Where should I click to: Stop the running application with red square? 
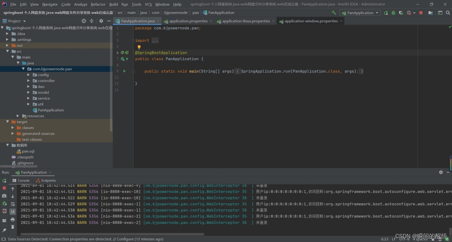[421, 13]
